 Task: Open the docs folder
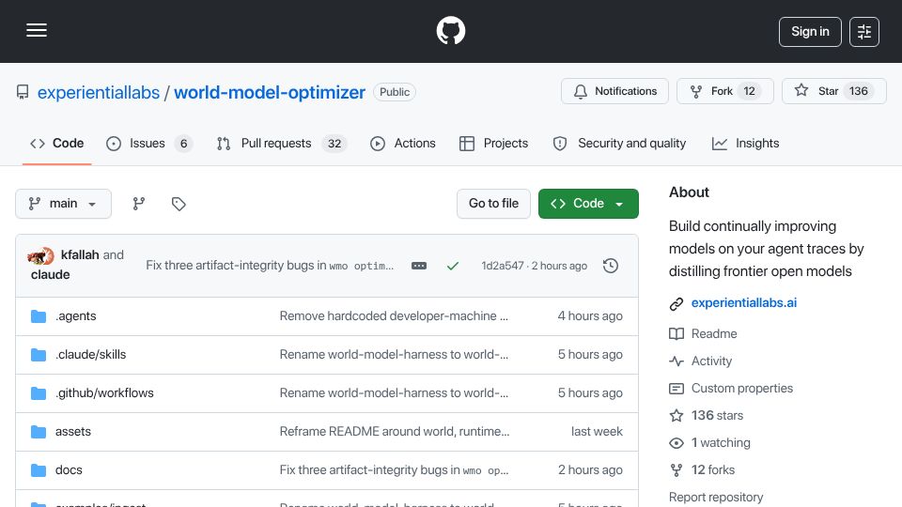pyautogui.click(x=69, y=470)
